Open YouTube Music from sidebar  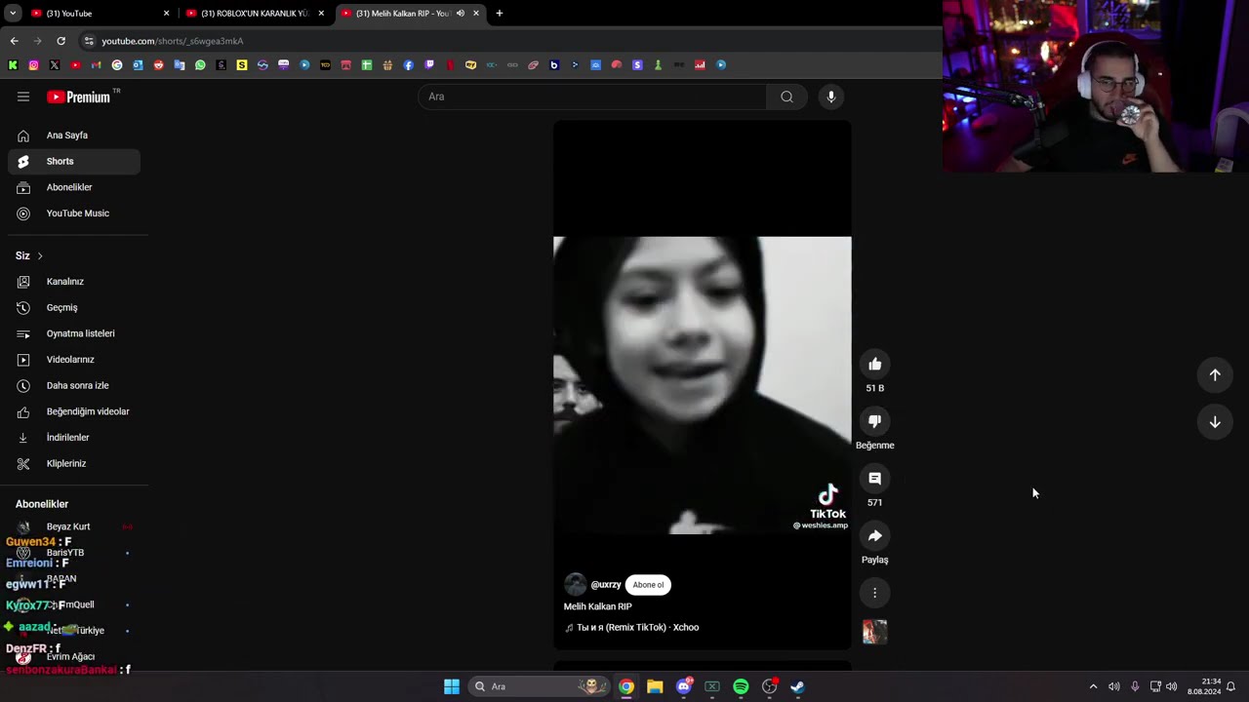pyautogui.click(x=74, y=214)
